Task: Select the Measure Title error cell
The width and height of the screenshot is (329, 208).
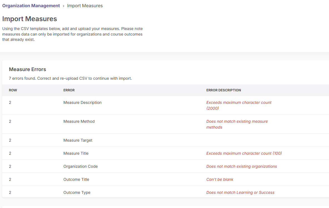Action: coord(76,153)
